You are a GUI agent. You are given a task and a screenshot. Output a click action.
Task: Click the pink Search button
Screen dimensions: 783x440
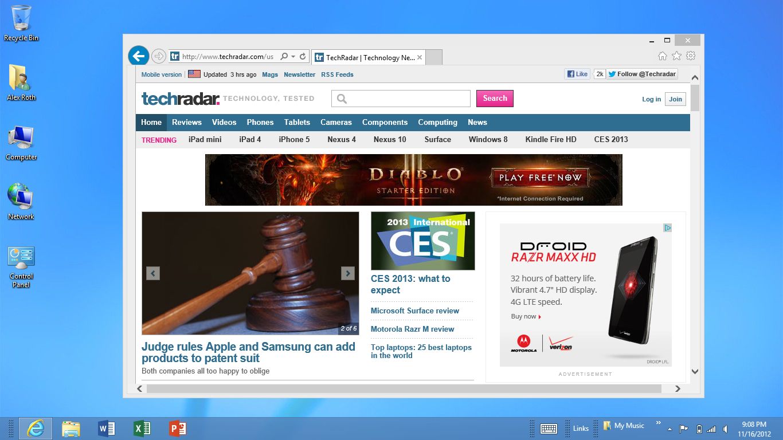point(495,99)
